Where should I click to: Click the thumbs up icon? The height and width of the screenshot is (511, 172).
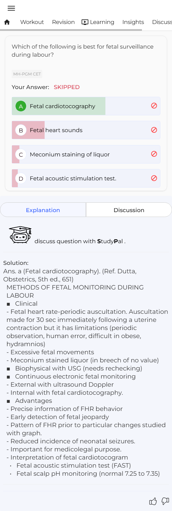click(x=153, y=501)
